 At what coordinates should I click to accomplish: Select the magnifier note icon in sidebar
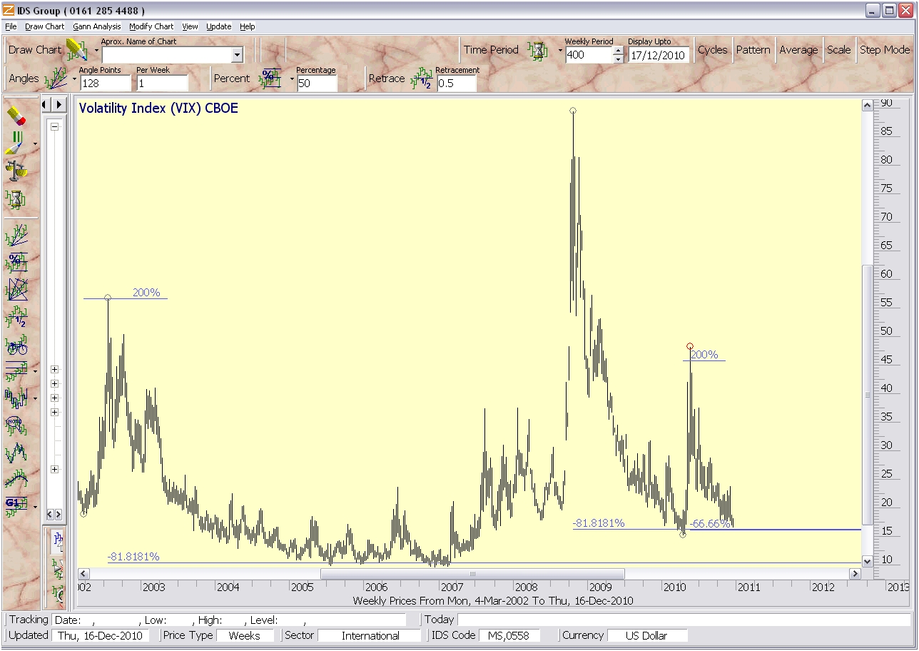pyautogui.click(x=16, y=425)
